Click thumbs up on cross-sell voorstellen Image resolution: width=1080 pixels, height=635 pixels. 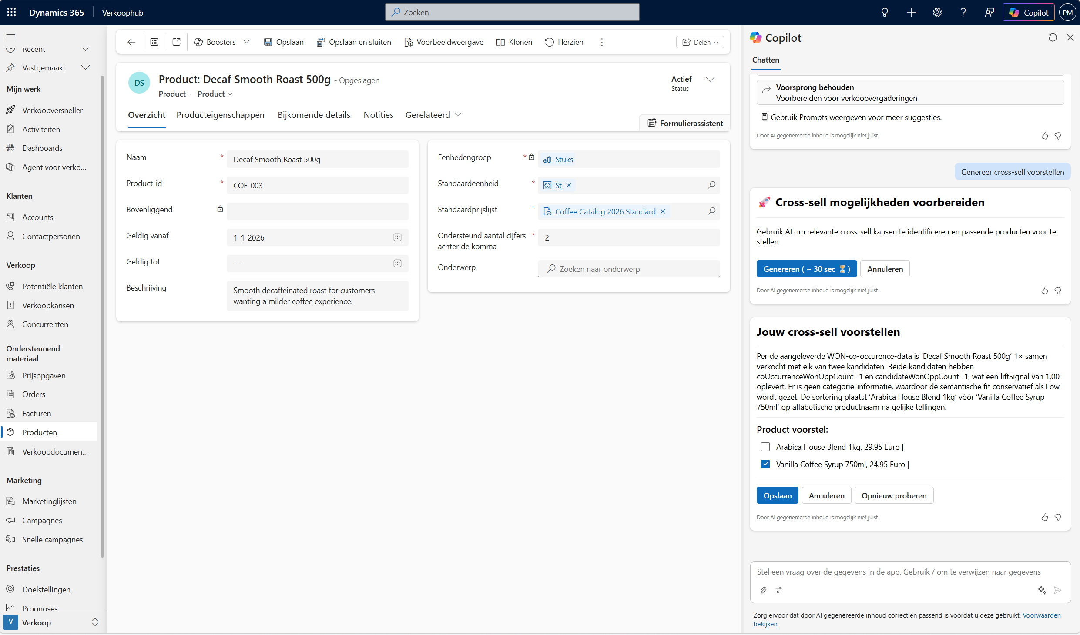[1044, 517]
